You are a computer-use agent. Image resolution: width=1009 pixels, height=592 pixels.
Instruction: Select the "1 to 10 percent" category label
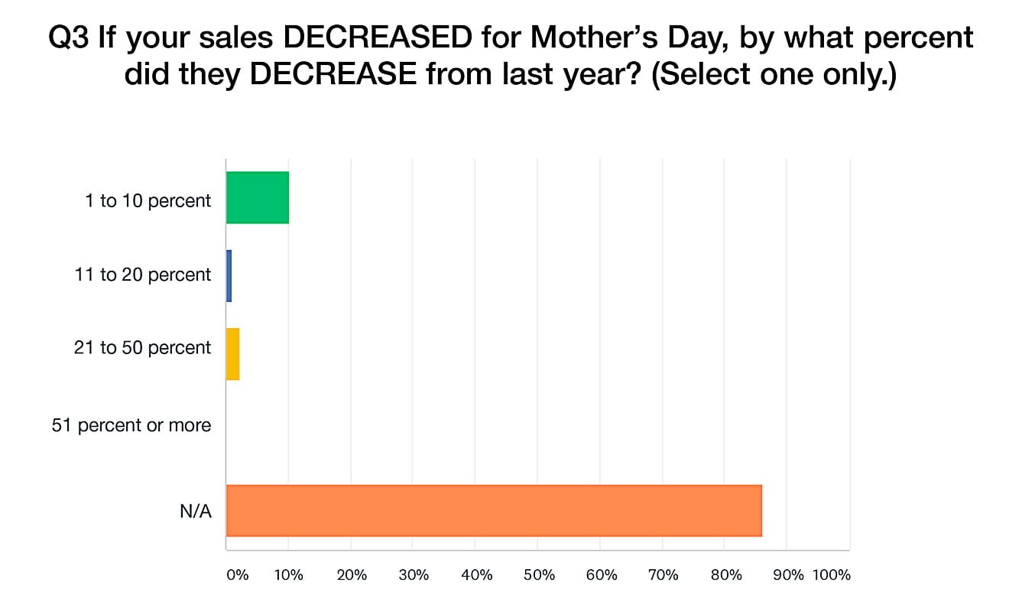click(x=148, y=201)
